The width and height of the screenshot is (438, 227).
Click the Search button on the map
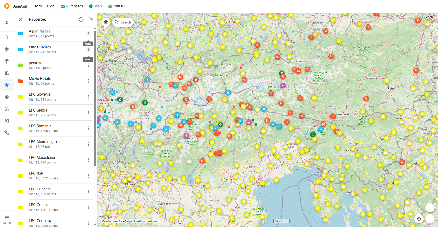(x=123, y=22)
